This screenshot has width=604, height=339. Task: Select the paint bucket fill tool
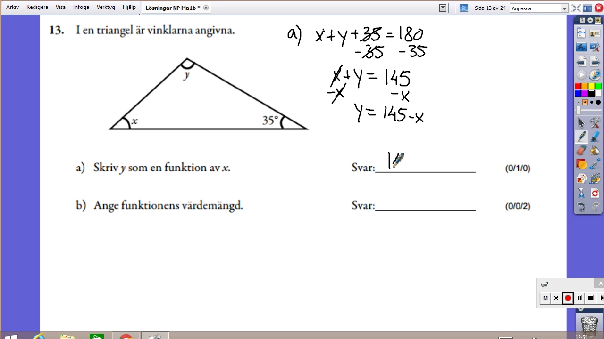click(595, 151)
